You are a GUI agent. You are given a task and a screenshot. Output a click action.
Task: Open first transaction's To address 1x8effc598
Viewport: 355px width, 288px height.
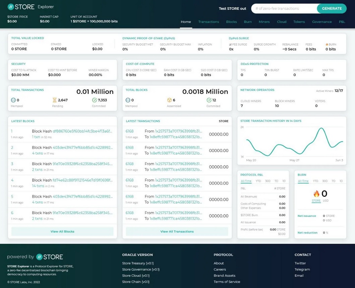click(176, 137)
